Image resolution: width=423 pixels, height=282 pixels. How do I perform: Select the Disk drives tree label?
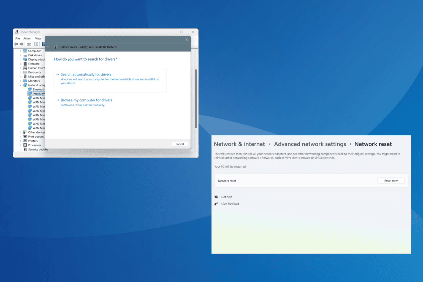[35, 55]
